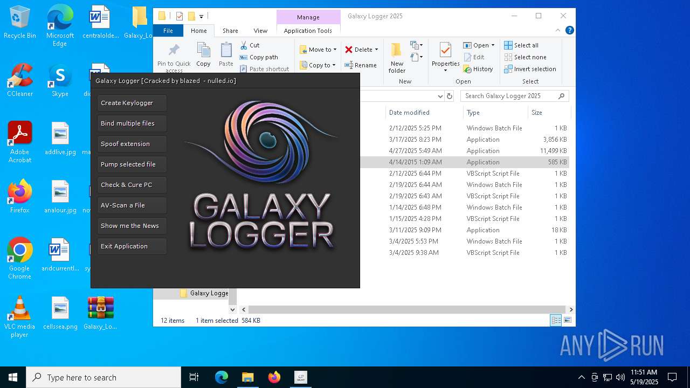
Task: Switch to details view icon in status bar
Action: pyautogui.click(x=556, y=321)
